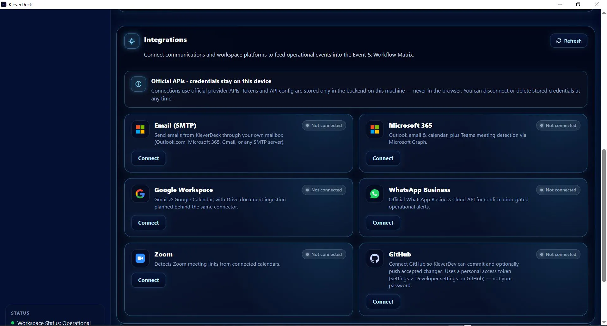The height and width of the screenshot is (326, 607).
Task: Click the green workspace status dot
Action: 13,323
